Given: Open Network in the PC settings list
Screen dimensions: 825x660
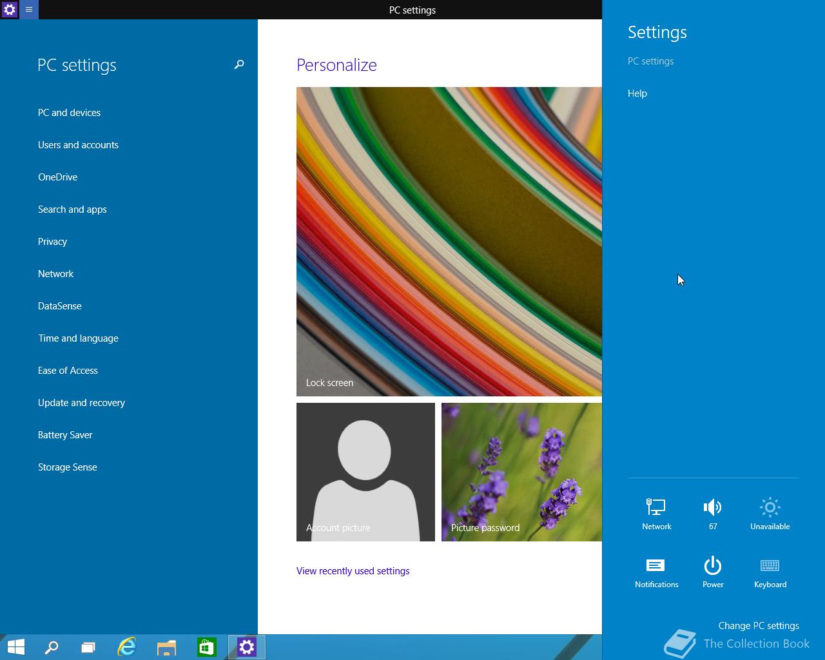Looking at the screenshot, I should point(55,274).
